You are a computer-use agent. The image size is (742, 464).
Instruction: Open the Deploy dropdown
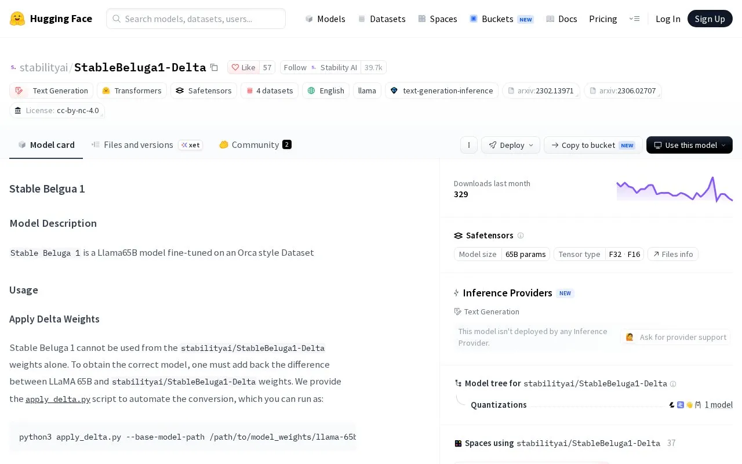511,145
